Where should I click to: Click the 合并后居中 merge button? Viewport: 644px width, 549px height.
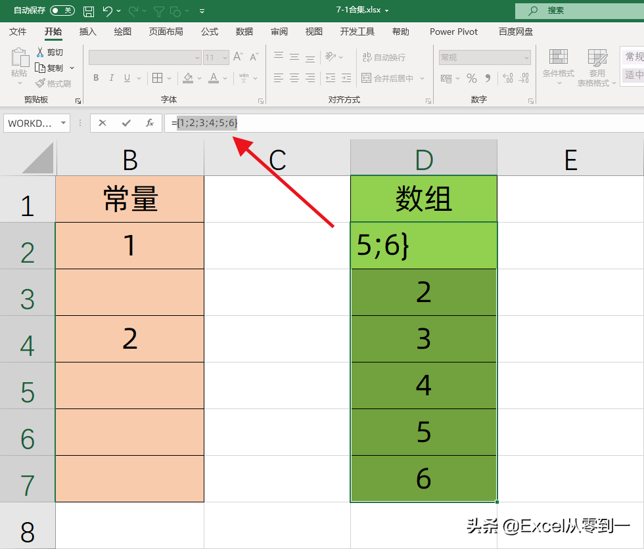click(x=388, y=77)
